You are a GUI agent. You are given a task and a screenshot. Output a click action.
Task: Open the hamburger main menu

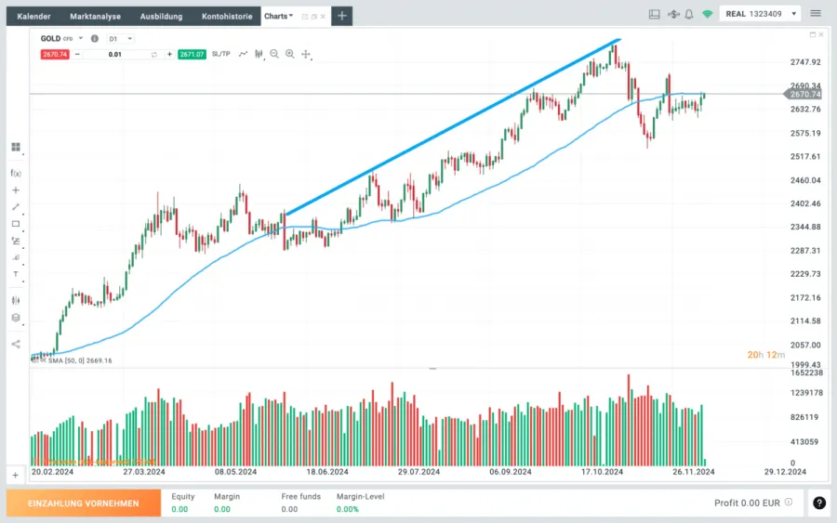[x=816, y=15]
